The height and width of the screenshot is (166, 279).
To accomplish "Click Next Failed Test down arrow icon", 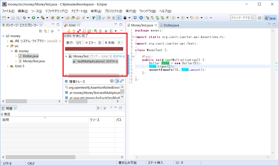I will coord(69,31).
